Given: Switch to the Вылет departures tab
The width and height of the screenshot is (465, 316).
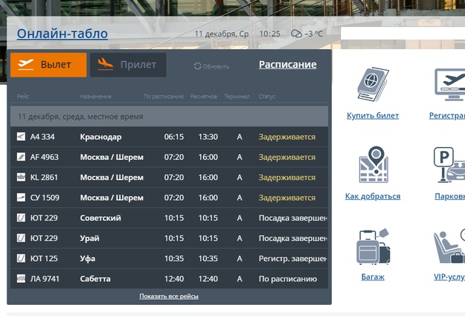Looking at the screenshot, I should coord(48,65).
